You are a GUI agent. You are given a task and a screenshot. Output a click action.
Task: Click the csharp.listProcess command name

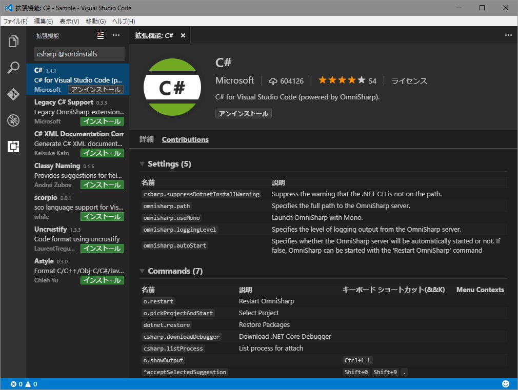(x=173, y=348)
